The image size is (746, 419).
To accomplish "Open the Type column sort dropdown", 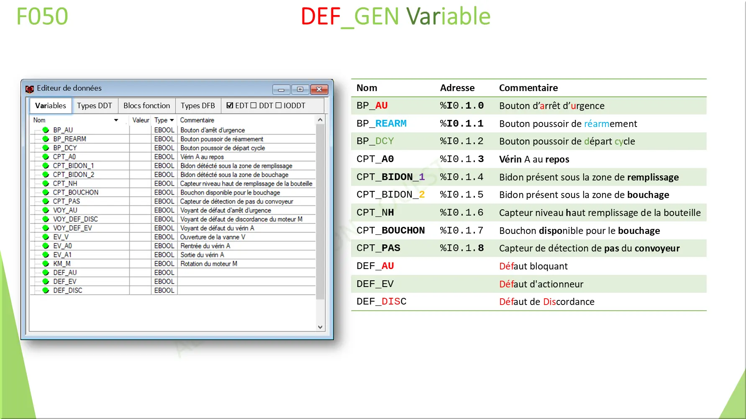I will 172,120.
